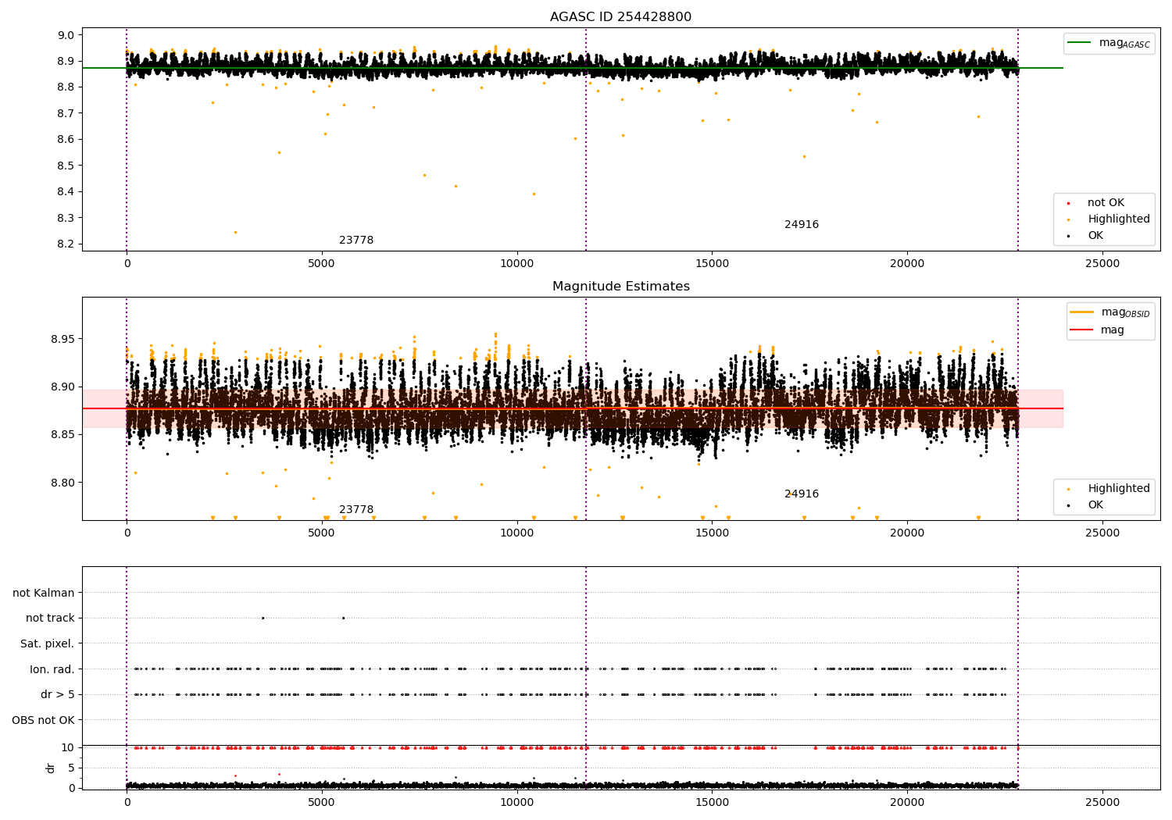Screen dimensions: 1172x820
Task: Click the '8.2' y-axis tick label
Action: click(66, 244)
